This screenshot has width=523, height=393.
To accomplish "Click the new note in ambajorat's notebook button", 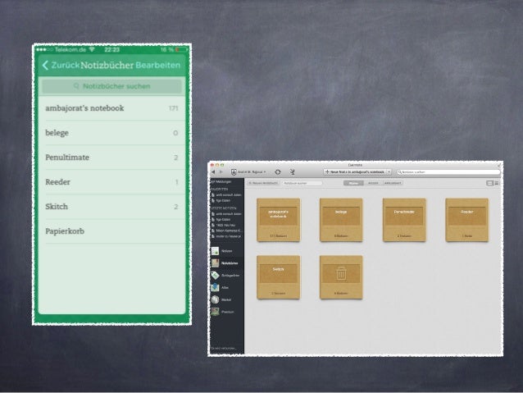I will pos(355,172).
